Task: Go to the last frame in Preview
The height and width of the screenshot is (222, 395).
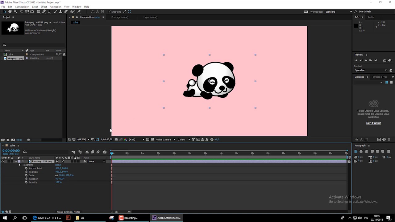Action: pos(376,60)
